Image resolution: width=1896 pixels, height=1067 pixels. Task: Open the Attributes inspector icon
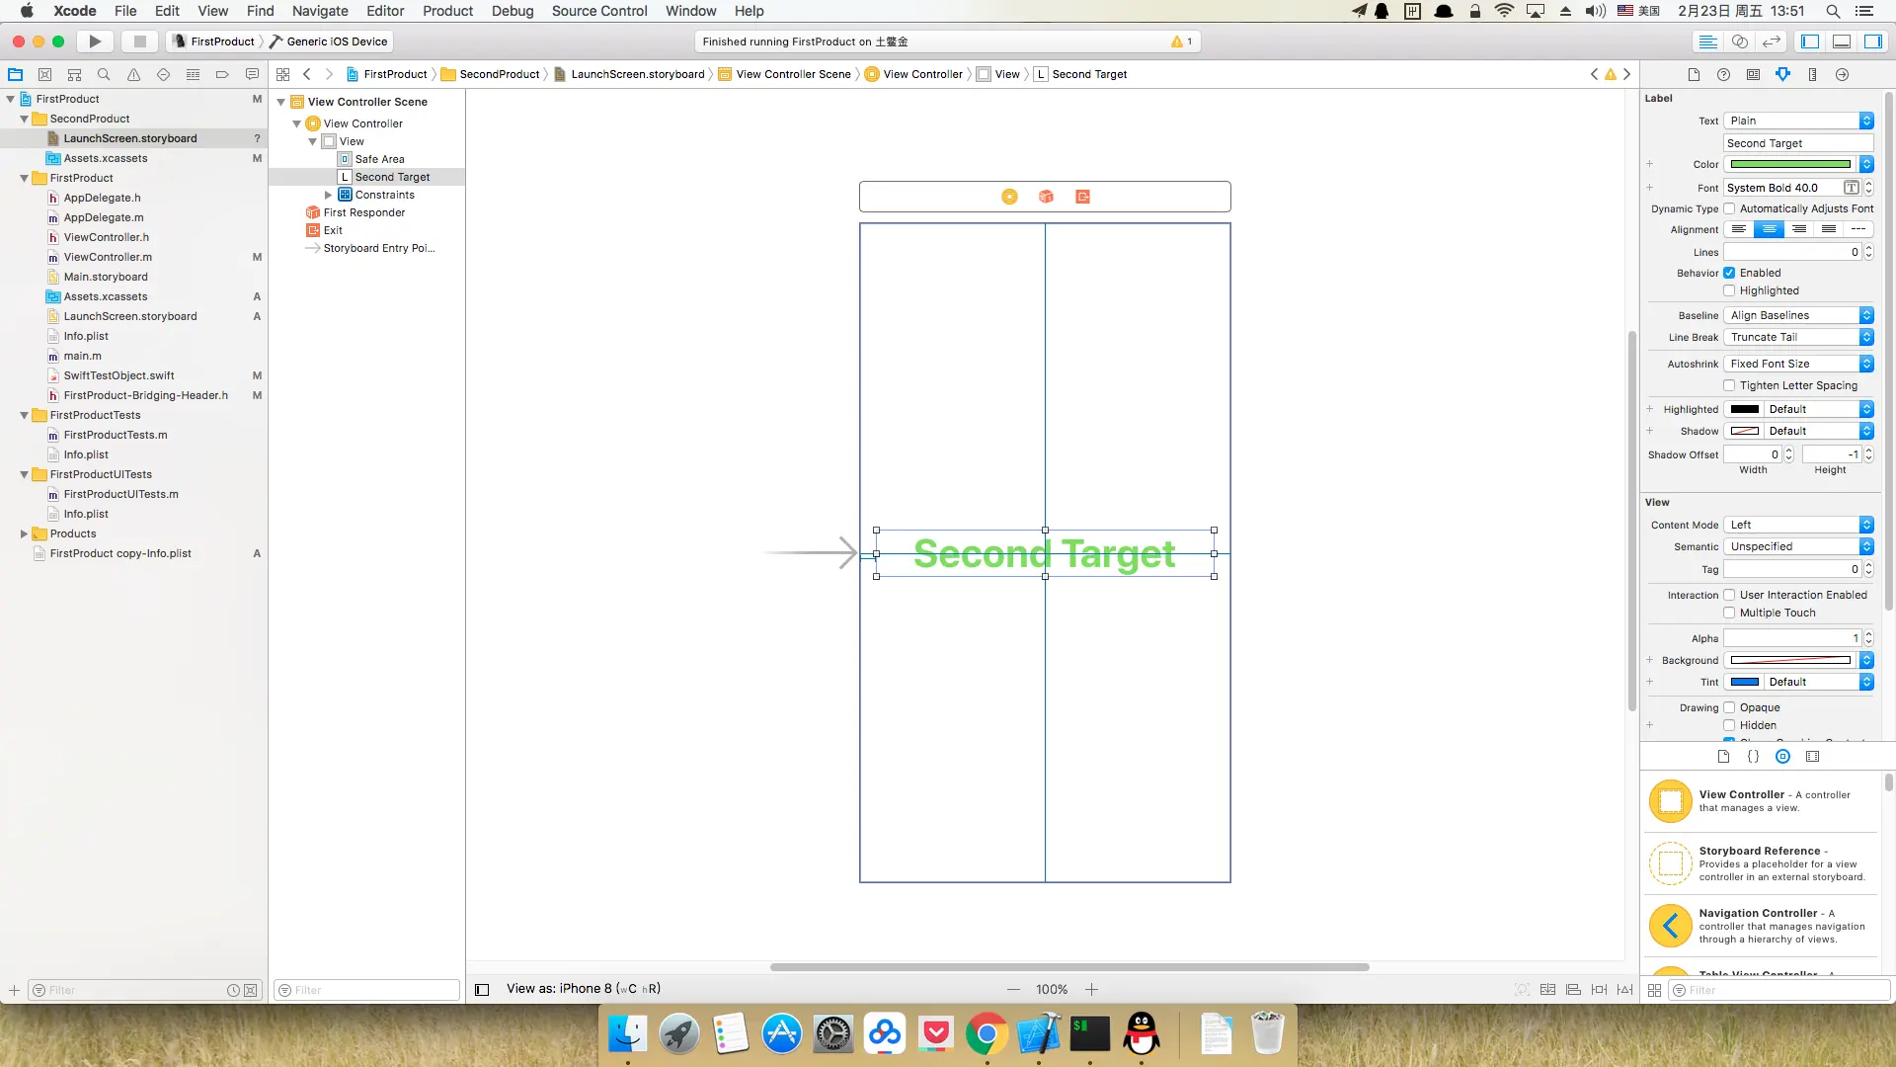click(x=1782, y=74)
